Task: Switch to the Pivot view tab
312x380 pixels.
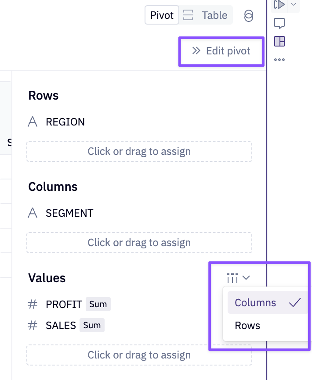Action: [162, 15]
